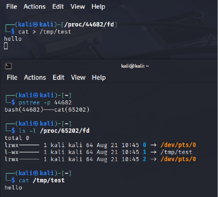This screenshot has width=218, height=197.
Task: Open Edit menu in upper terminal window
Action: point(58,7)
